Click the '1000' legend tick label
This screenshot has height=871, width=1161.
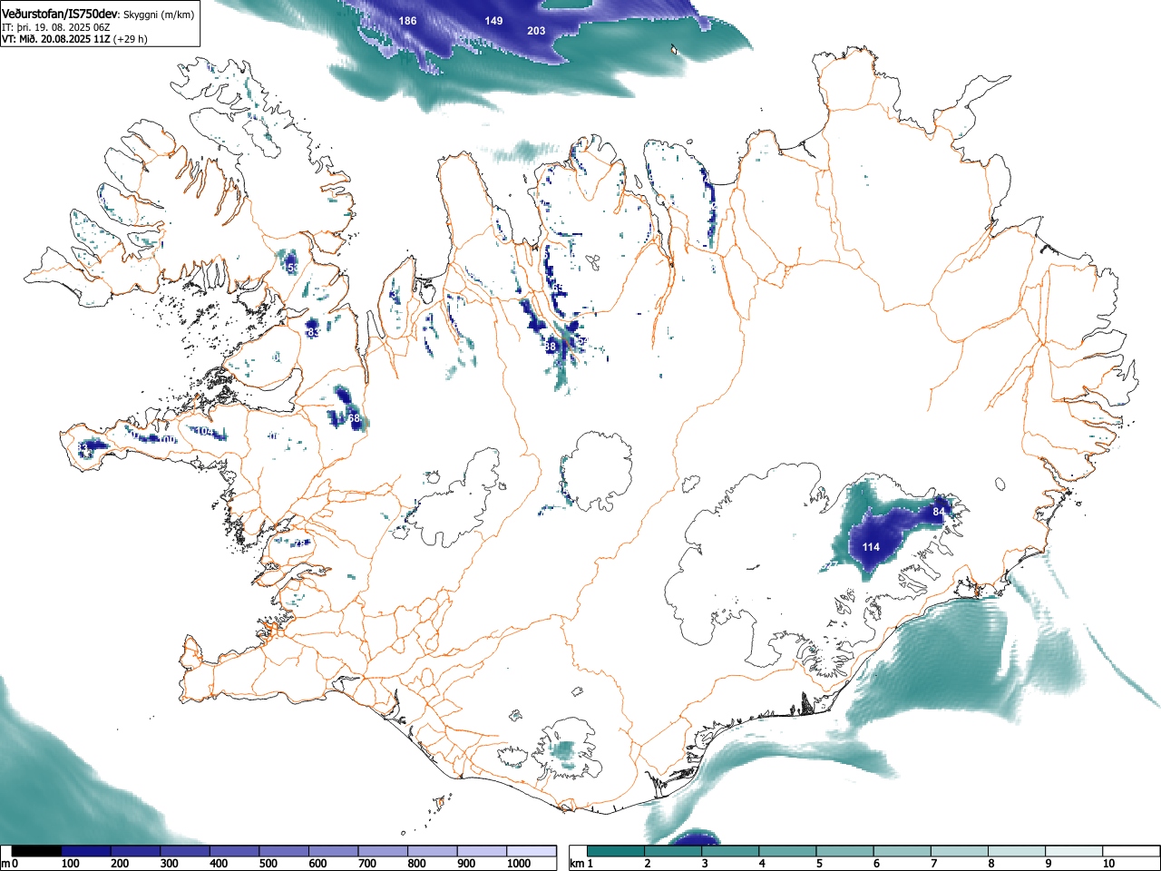519,864
